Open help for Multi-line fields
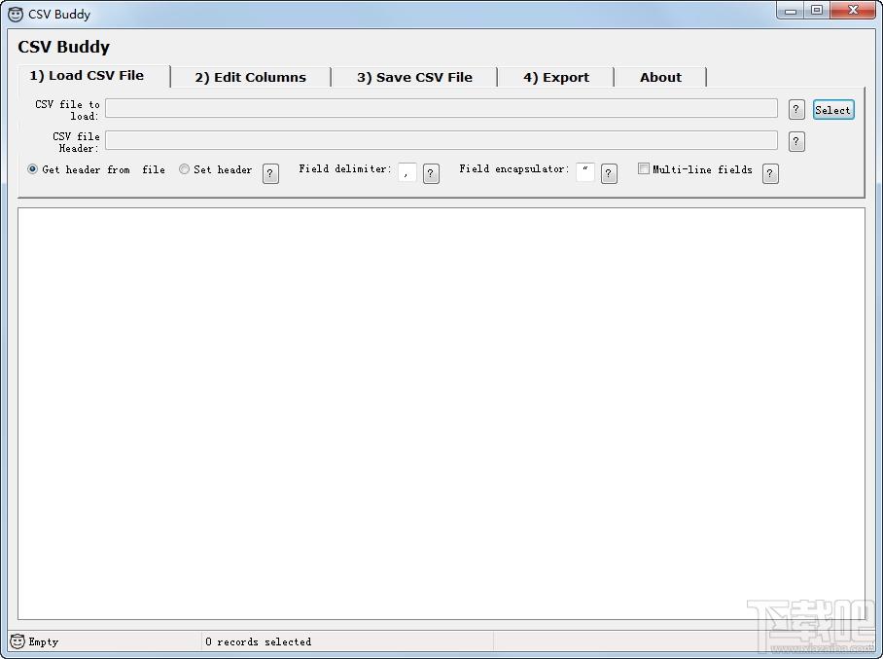 770,173
